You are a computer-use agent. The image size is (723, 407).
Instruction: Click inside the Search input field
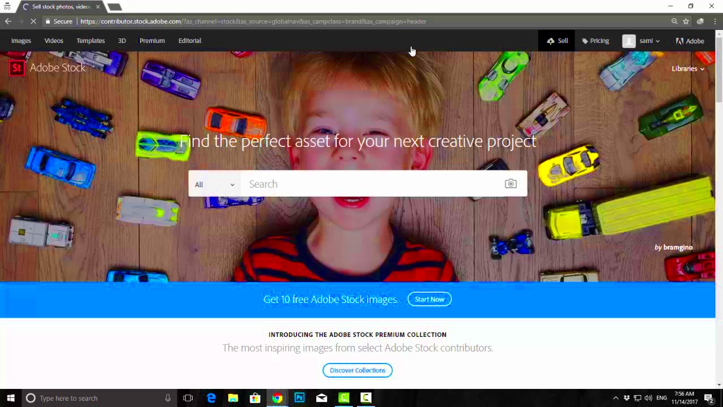[x=339, y=184]
